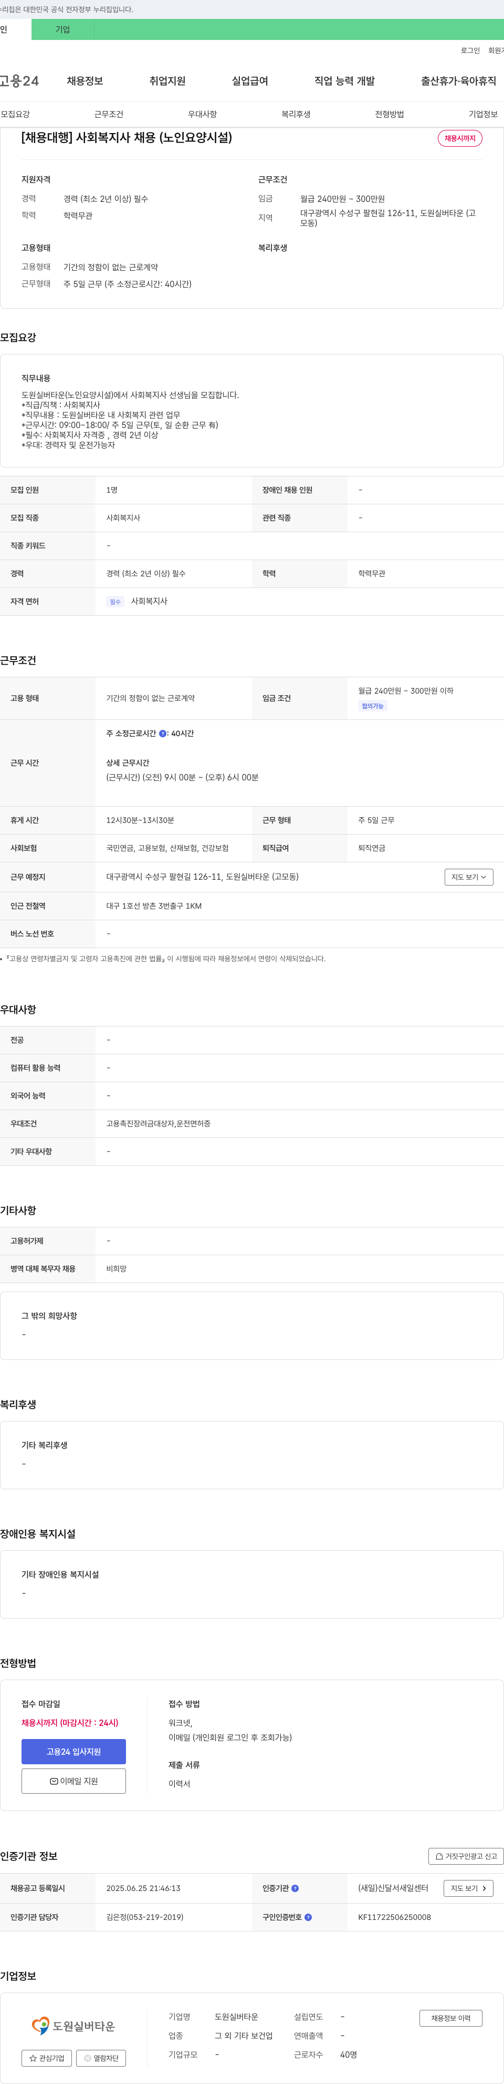Click the 도원실버타운 company logo

point(73,2026)
